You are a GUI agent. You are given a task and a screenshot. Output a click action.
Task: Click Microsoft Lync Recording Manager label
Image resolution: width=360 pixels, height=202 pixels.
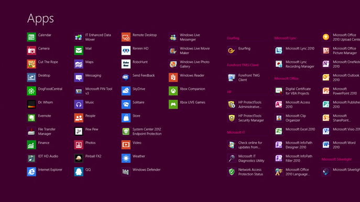(300, 64)
